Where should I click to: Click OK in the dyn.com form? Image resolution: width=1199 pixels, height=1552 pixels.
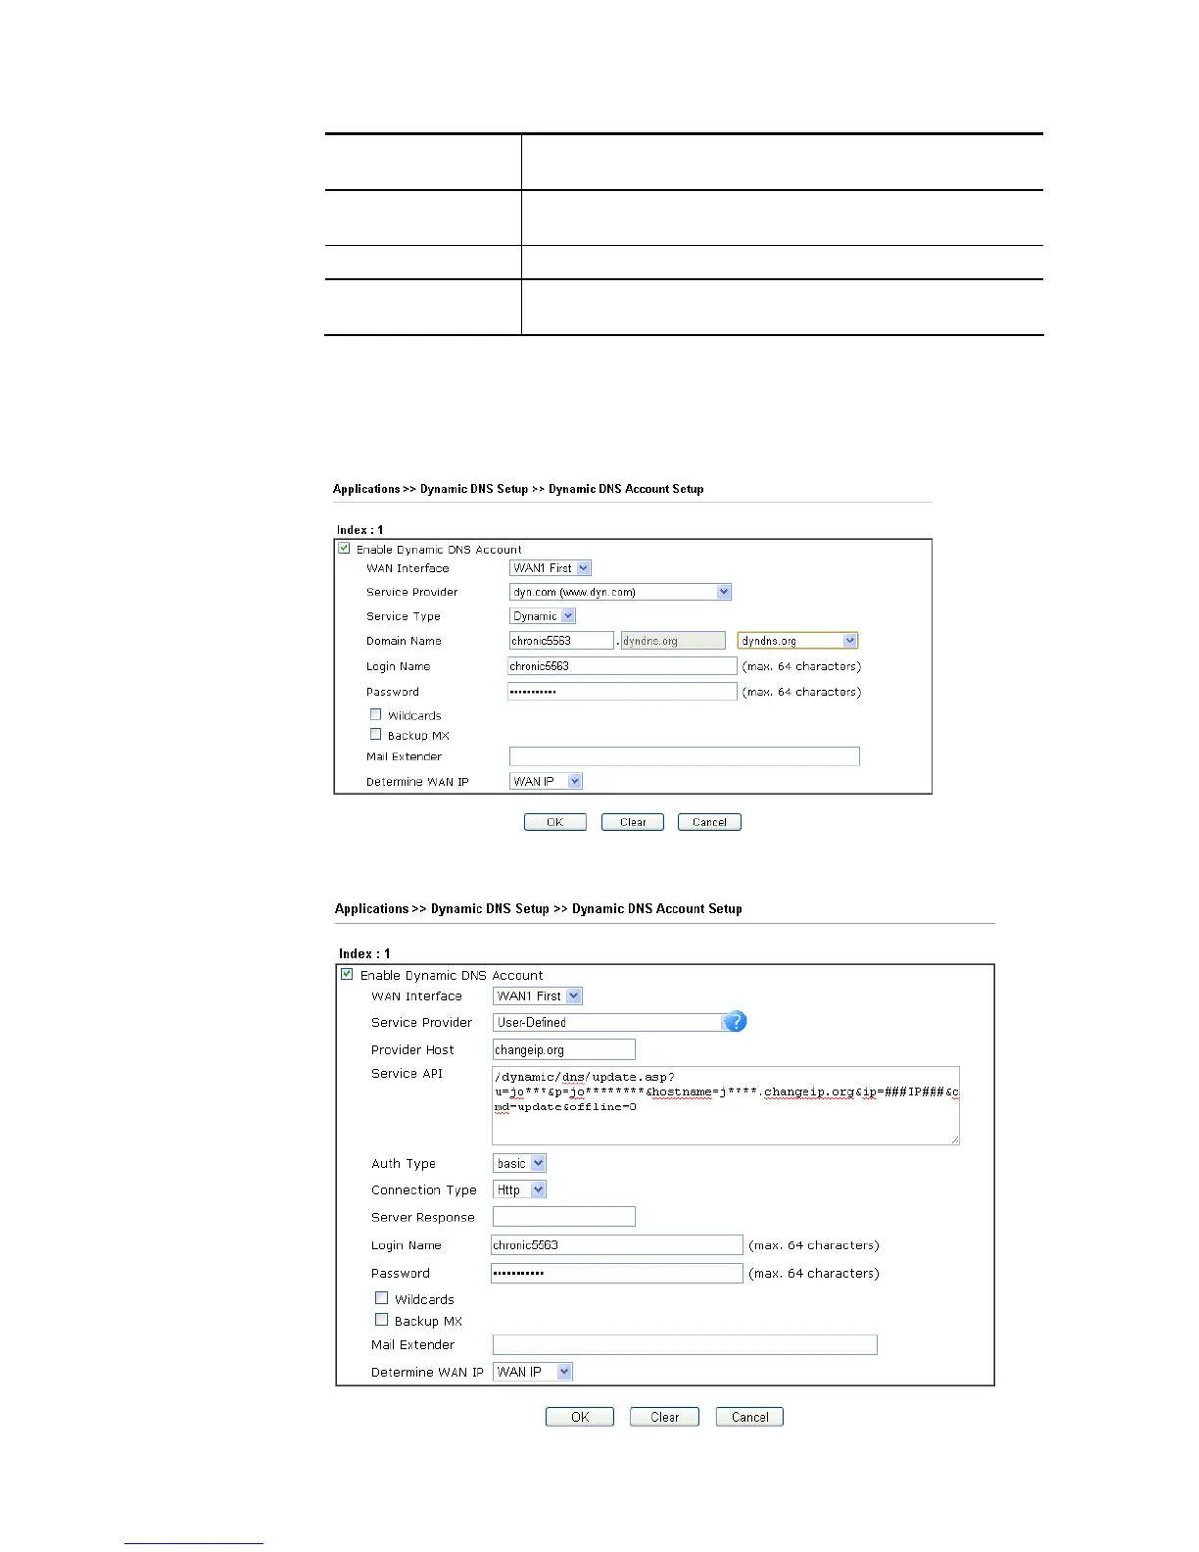point(555,822)
